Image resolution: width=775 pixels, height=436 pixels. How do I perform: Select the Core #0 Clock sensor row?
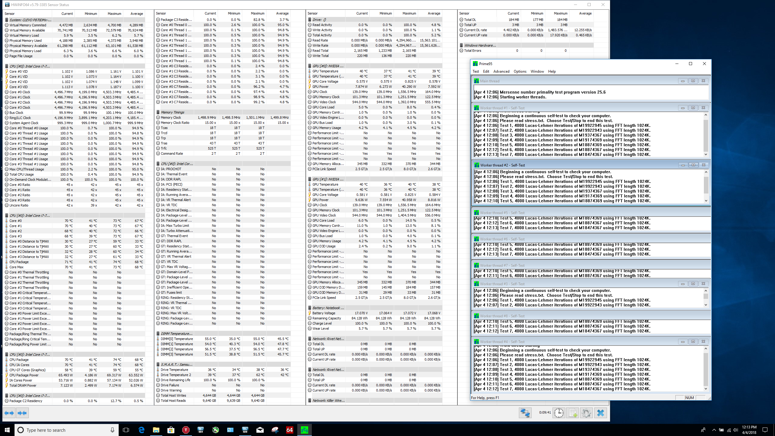point(20,92)
